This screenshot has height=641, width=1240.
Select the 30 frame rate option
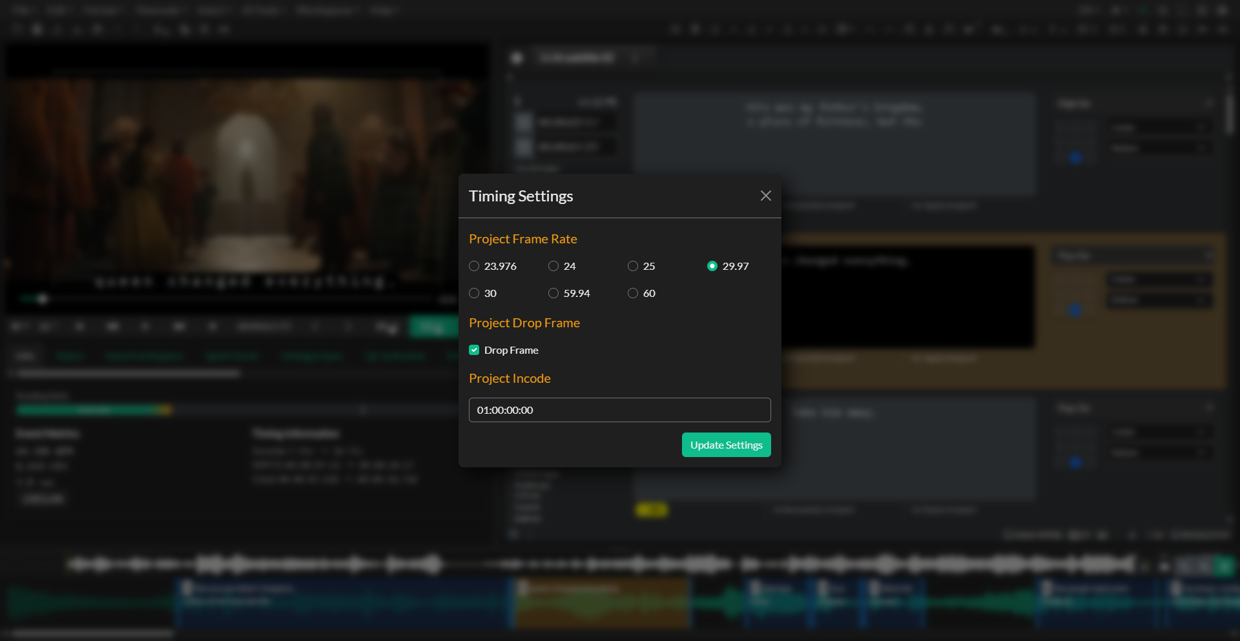pos(474,293)
